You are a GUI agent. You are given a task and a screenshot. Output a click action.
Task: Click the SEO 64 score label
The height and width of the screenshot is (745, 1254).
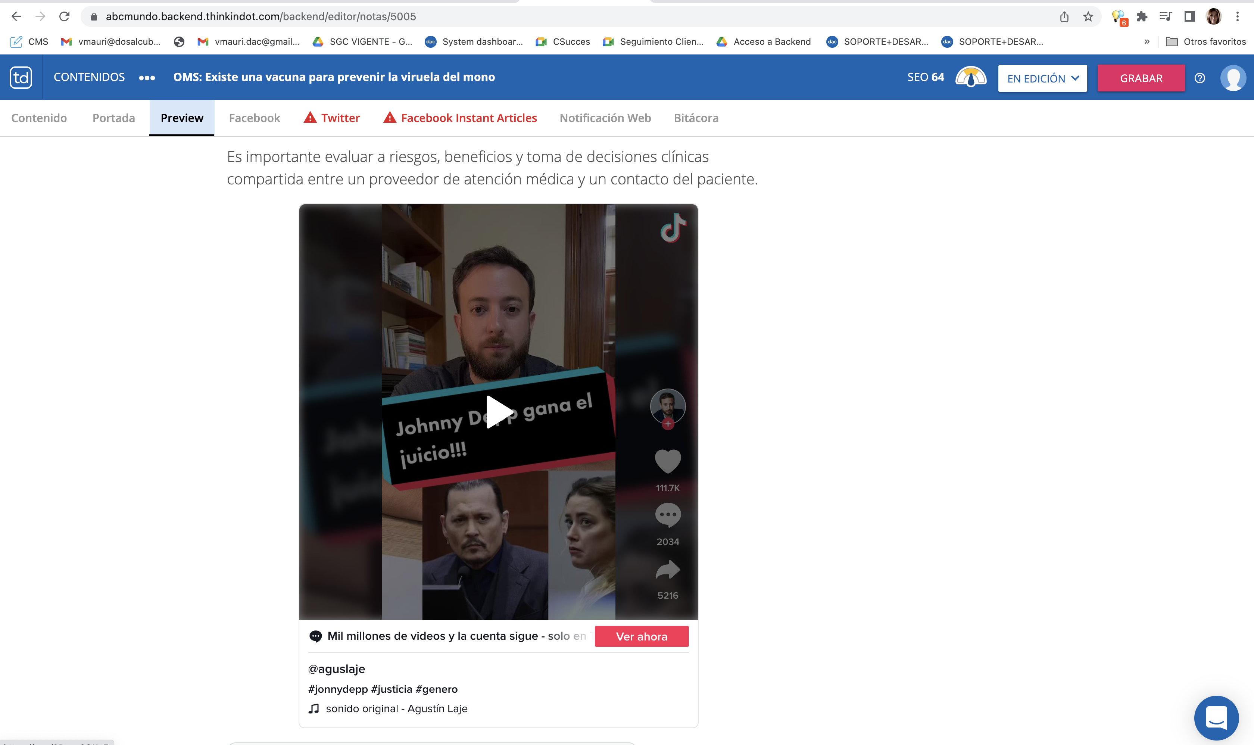(926, 77)
